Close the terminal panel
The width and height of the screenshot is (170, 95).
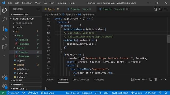click(x=165, y=79)
